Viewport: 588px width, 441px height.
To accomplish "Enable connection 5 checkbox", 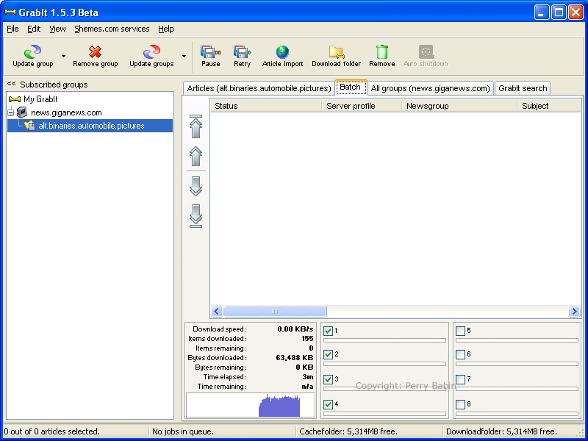I will pos(461,331).
